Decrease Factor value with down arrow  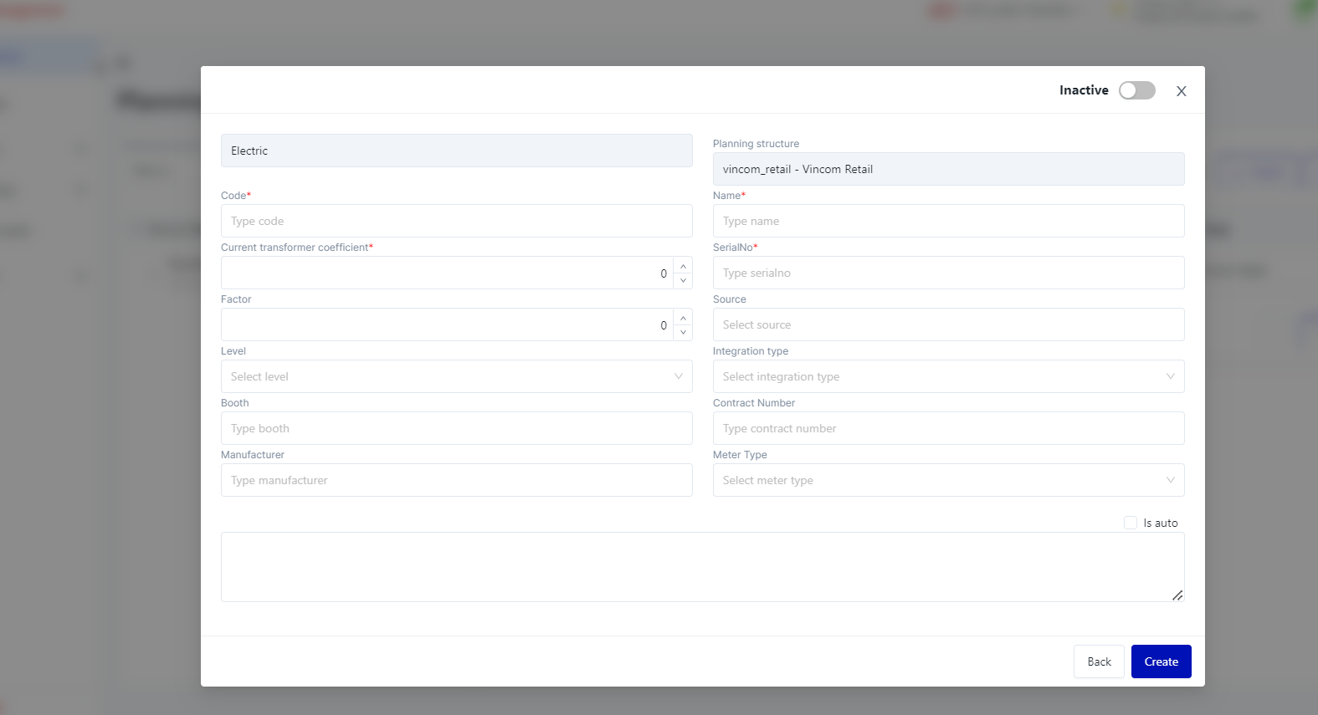(683, 333)
